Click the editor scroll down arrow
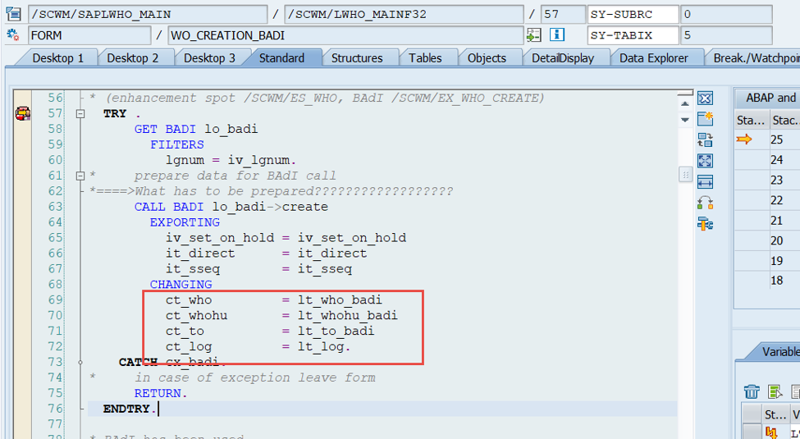This screenshot has height=439, width=800. [x=685, y=120]
